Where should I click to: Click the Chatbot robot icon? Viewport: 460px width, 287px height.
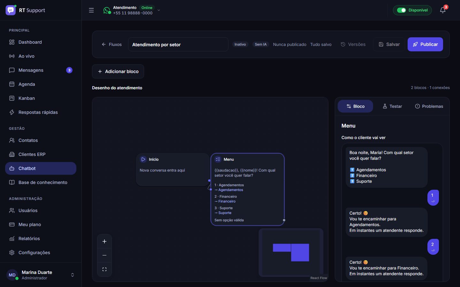point(12,168)
